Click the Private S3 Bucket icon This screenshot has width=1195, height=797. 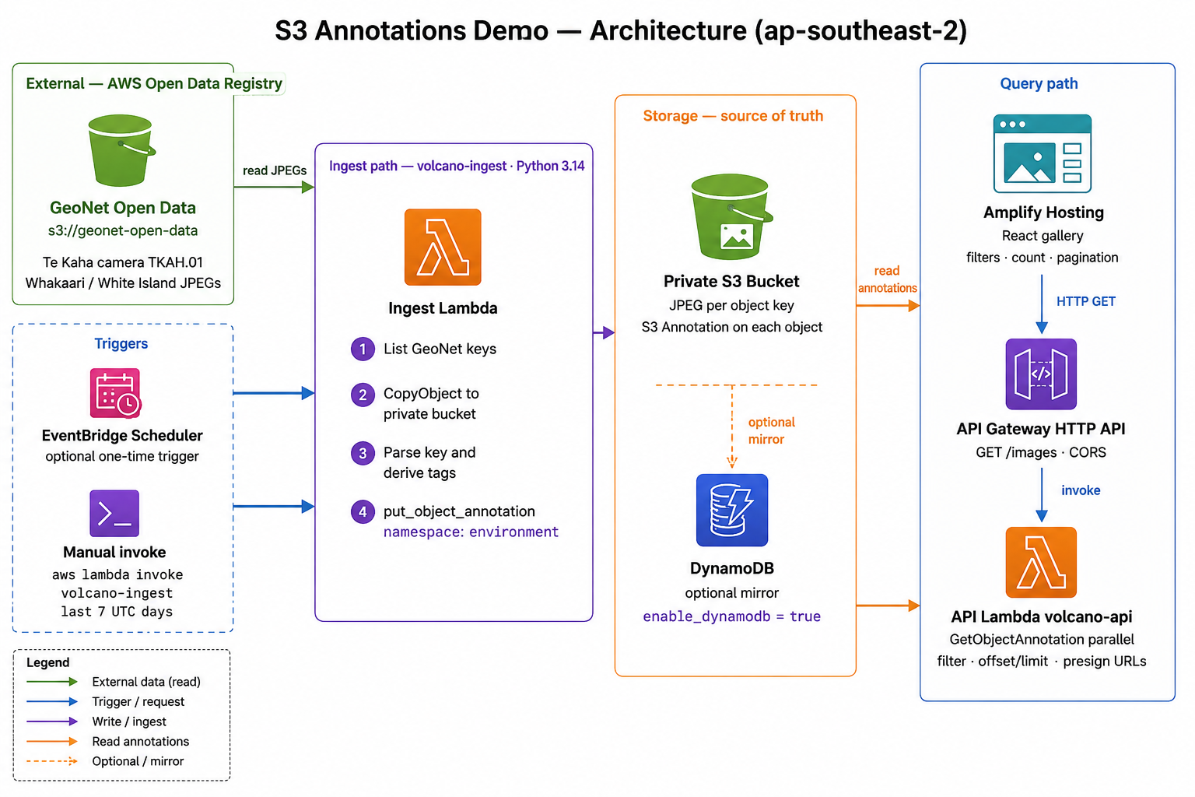[x=731, y=216]
